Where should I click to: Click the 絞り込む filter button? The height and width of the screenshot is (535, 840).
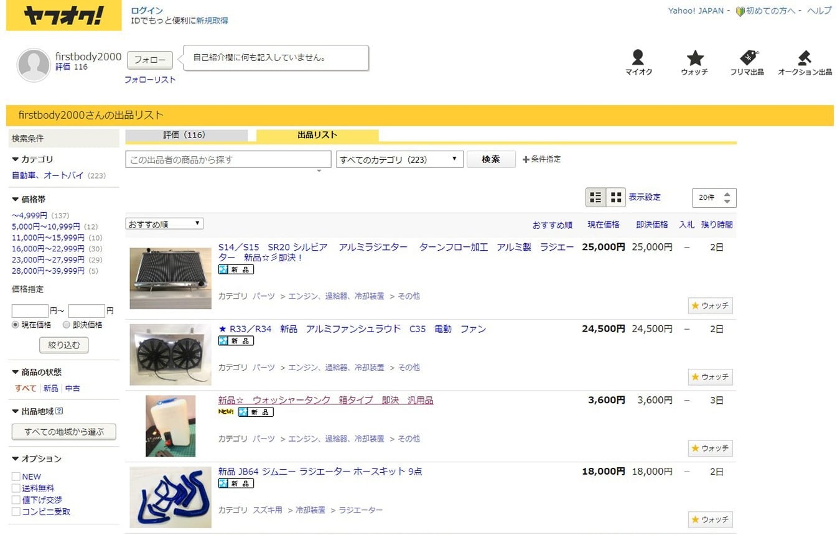[63, 345]
